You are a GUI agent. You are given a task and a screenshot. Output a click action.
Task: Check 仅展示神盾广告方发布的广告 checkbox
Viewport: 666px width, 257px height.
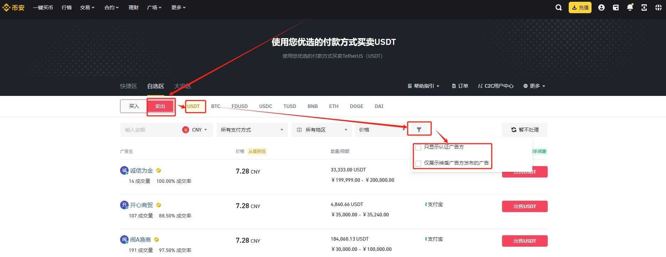tap(418, 164)
